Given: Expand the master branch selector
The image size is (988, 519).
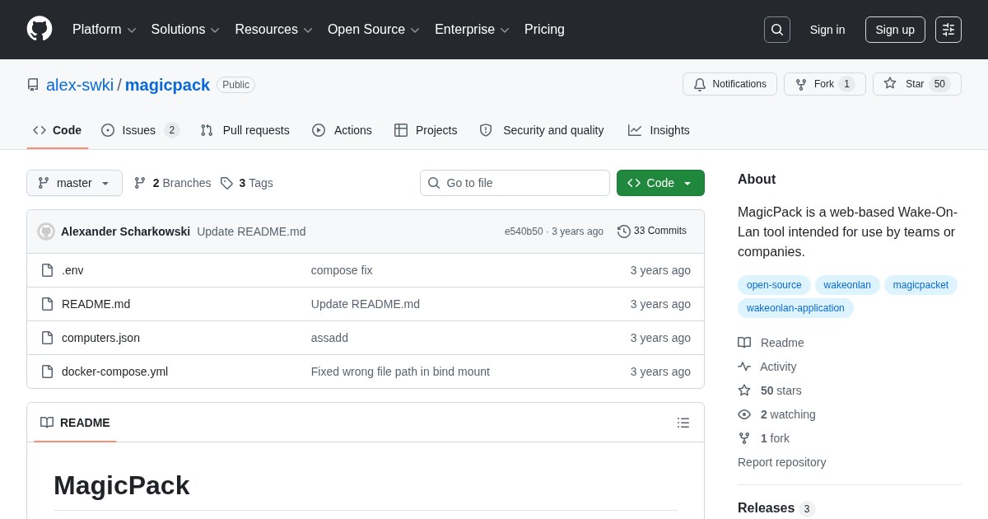Looking at the screenshot, I should (74, 183).
